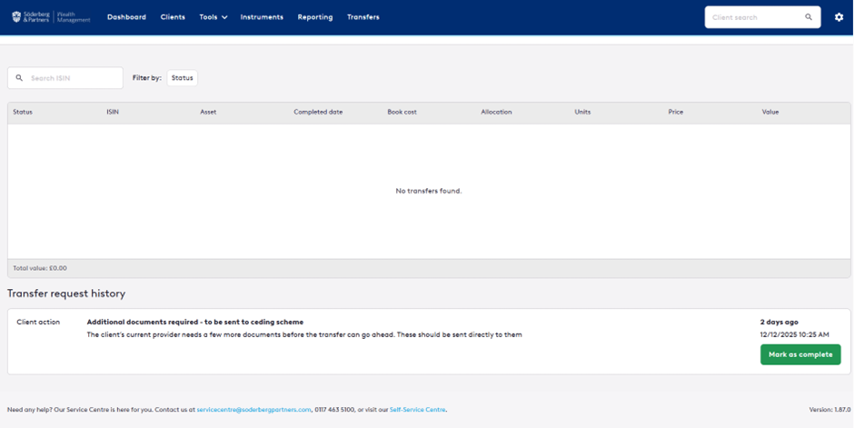Focus the Client search field

pyautogui.click(x=762, y=17)
